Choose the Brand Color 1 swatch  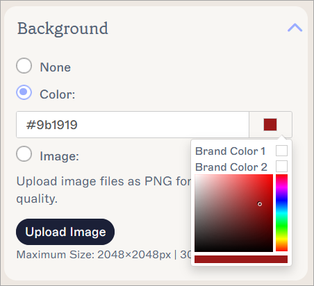[281, 151]
